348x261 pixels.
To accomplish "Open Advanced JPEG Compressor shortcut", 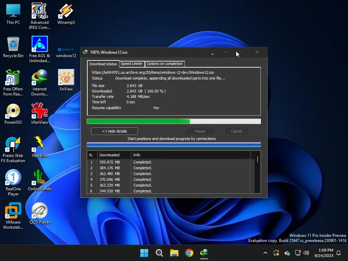I will coord(39,16).
